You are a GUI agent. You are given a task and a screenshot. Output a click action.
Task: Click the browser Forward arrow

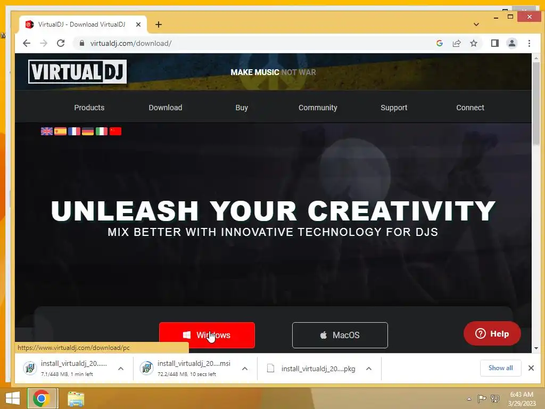point(44,43)
